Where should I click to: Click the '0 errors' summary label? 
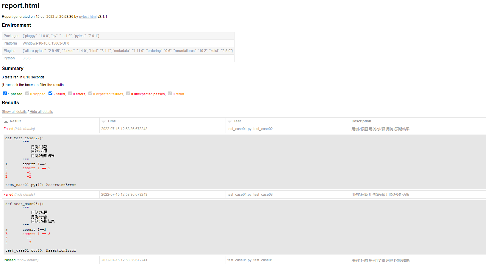pyautogui.click(x=79, y=94)
